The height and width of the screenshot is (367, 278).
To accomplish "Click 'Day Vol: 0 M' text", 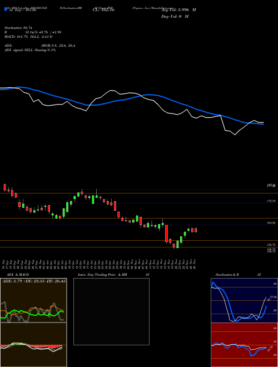I will (x=175, y=17).
